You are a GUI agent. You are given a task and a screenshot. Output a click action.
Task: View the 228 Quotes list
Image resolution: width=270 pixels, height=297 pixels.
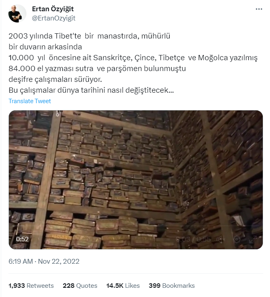[x=80, y=286]
